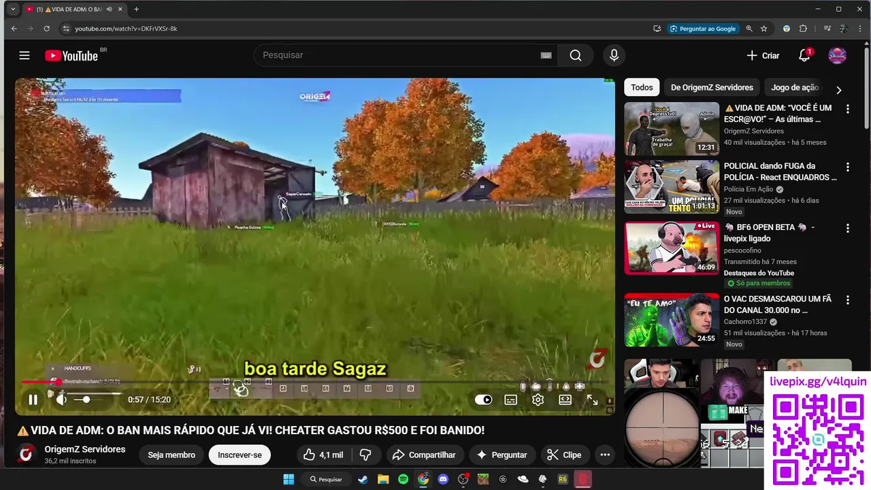Screen dimensions: 871x490
Task: Start voice search with microphone icon
Action: tap(614, 55)
